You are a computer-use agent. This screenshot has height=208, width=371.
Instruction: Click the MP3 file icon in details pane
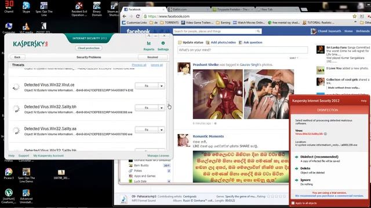tap(123, 199)
